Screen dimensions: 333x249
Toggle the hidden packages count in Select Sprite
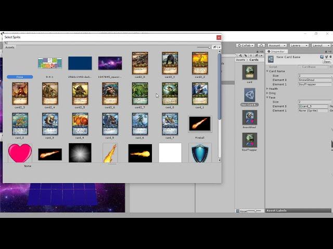pyautogui.click(x=216, y=47)
